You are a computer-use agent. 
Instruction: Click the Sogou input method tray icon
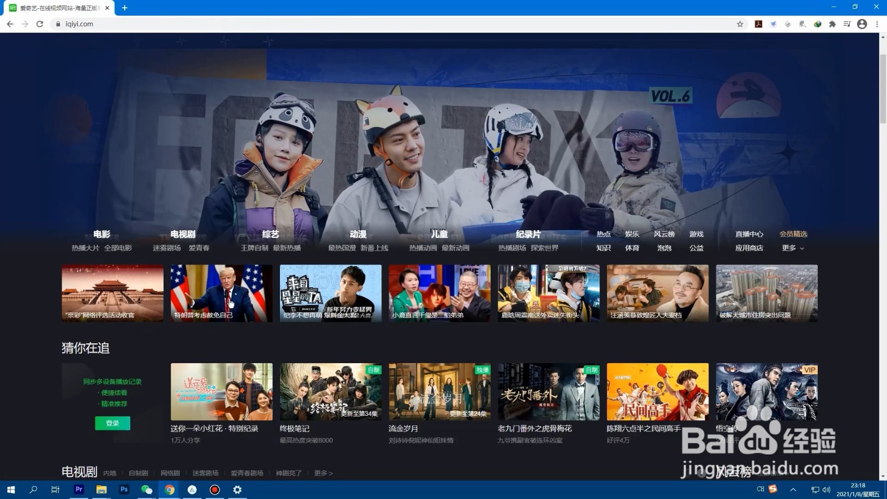(x=773, y=489)
